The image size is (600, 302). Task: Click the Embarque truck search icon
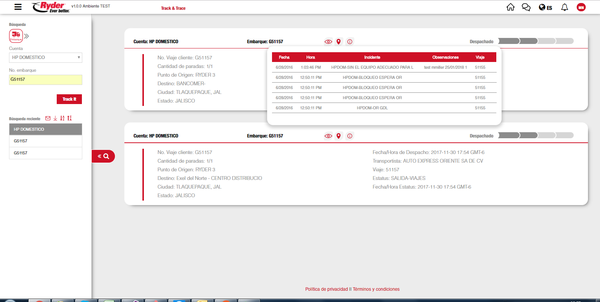[x=16, y=36]
